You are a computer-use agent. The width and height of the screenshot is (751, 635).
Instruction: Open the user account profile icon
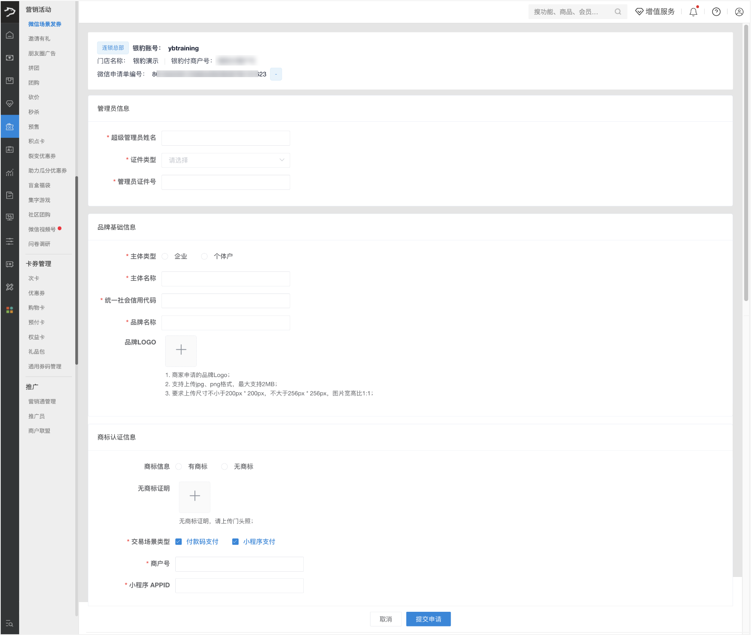[x=739, y=12]
